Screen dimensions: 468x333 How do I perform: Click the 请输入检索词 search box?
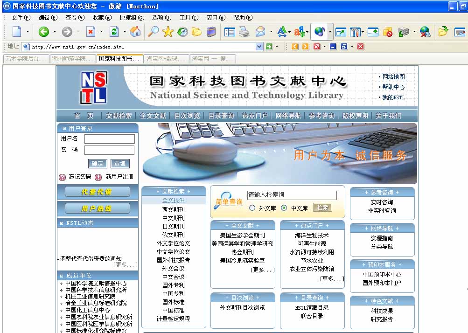pos(292,195)
